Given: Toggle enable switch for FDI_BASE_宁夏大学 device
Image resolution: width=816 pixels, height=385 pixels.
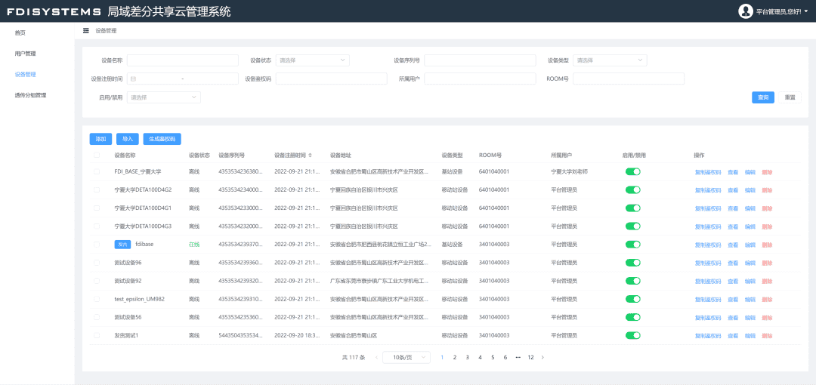Looking at the screenshot, I should 632,172.
